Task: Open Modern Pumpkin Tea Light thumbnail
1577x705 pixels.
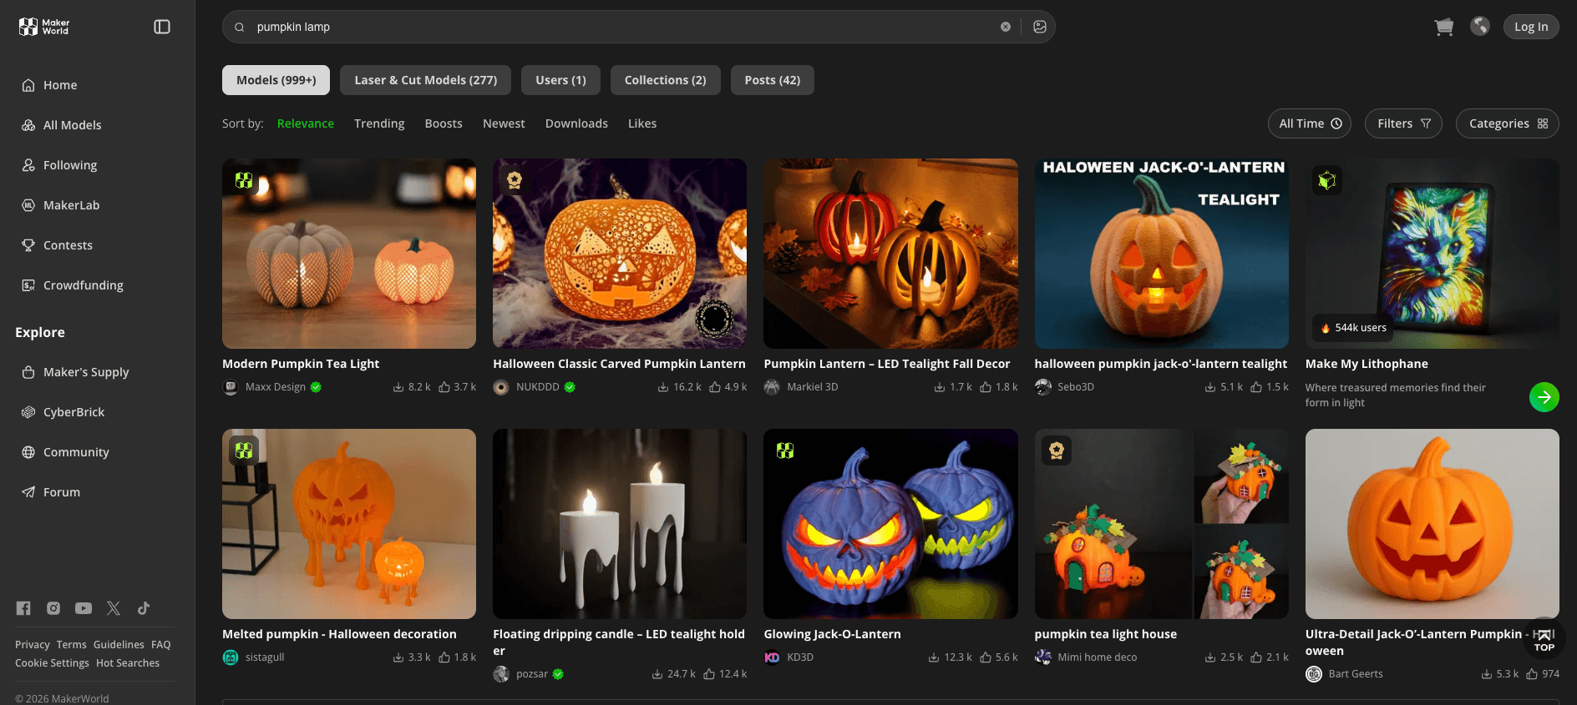Action: (x=349, y=254)
